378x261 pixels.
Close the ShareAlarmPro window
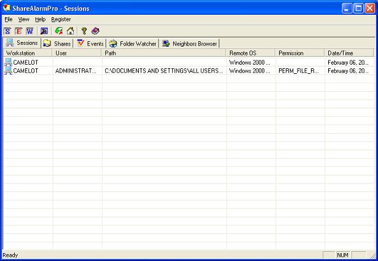click(x=369, y=9)
